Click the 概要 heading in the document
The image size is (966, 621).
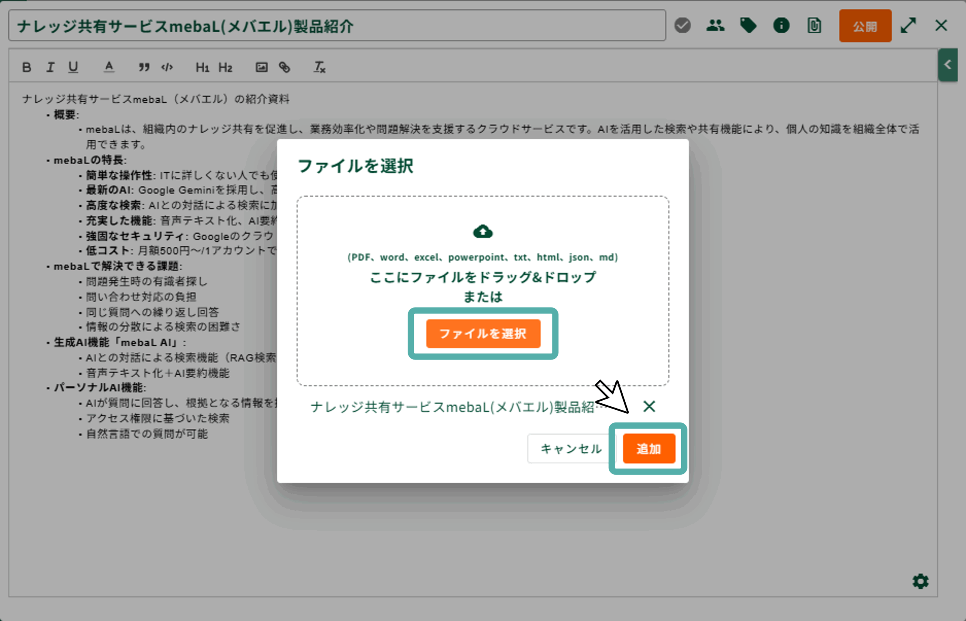(66, 115)
